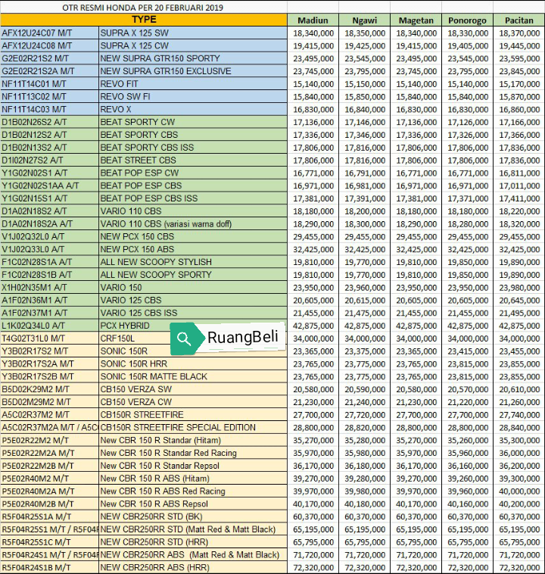
Task: Click VARIO 110 CBS variasi warna doff cell
Action: [x=193, y=223]
